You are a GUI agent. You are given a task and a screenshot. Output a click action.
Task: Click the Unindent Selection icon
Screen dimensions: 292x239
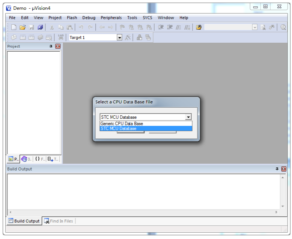coord(170,27)
